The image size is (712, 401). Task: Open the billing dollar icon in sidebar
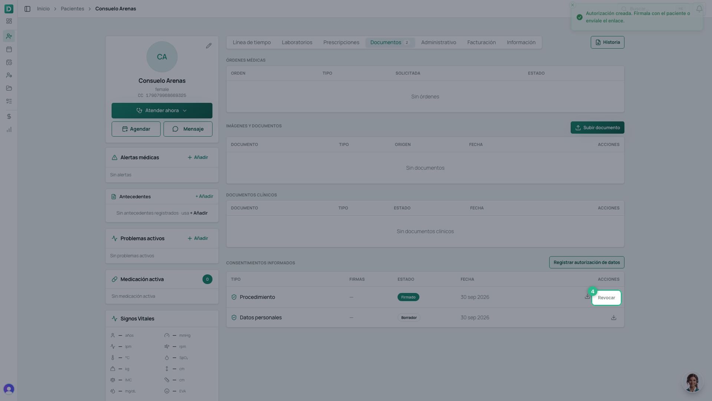tap(9, 117)
